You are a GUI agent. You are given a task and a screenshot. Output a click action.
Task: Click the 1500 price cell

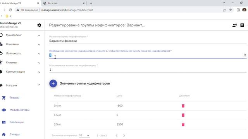pos(120,124)
